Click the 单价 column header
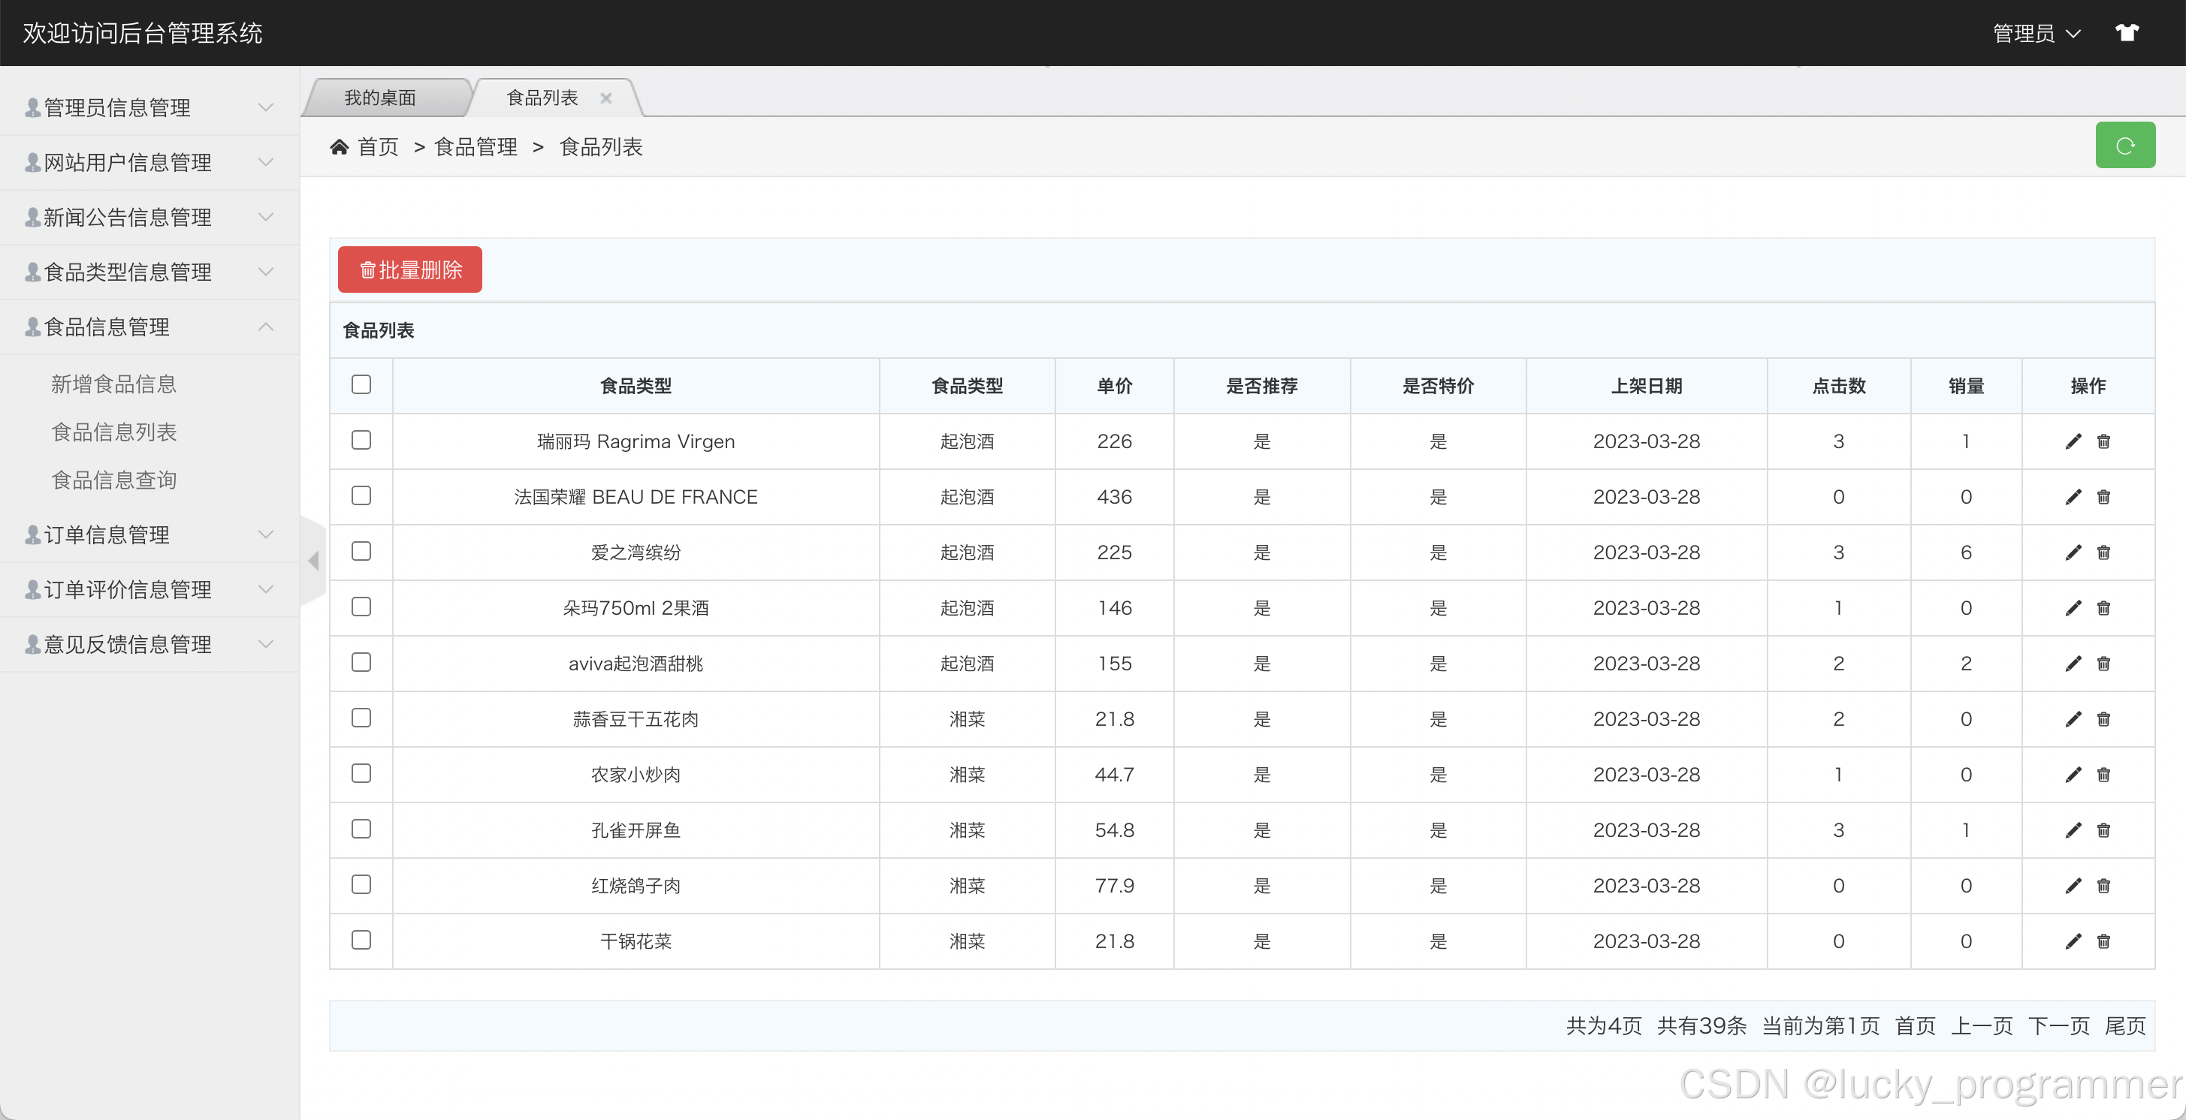 point(1114,386)
